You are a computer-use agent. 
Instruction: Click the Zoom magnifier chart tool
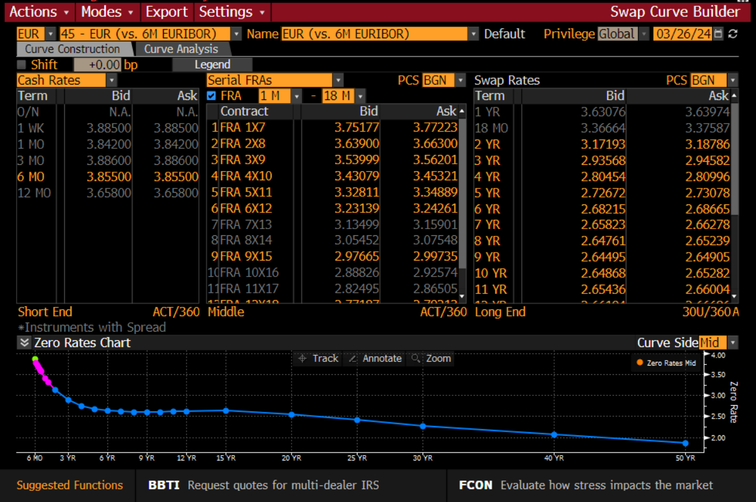(x=430, y=358)
